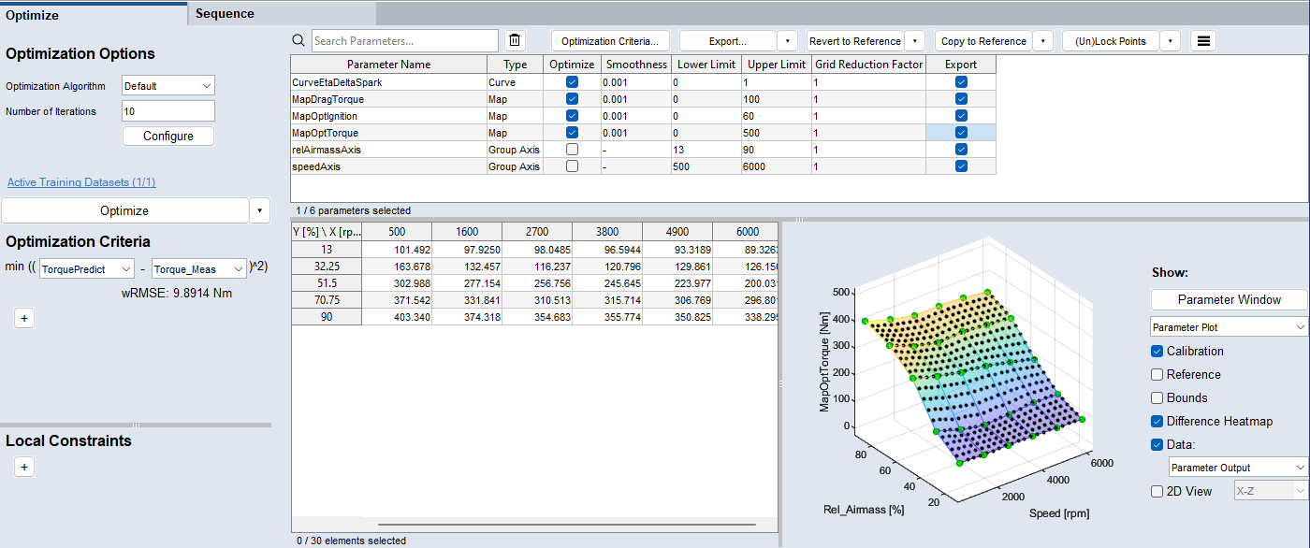The height and width of the screenshot is (548, 1310).
Task: Open the arrow next to Export button
Action: click(787, 41)
